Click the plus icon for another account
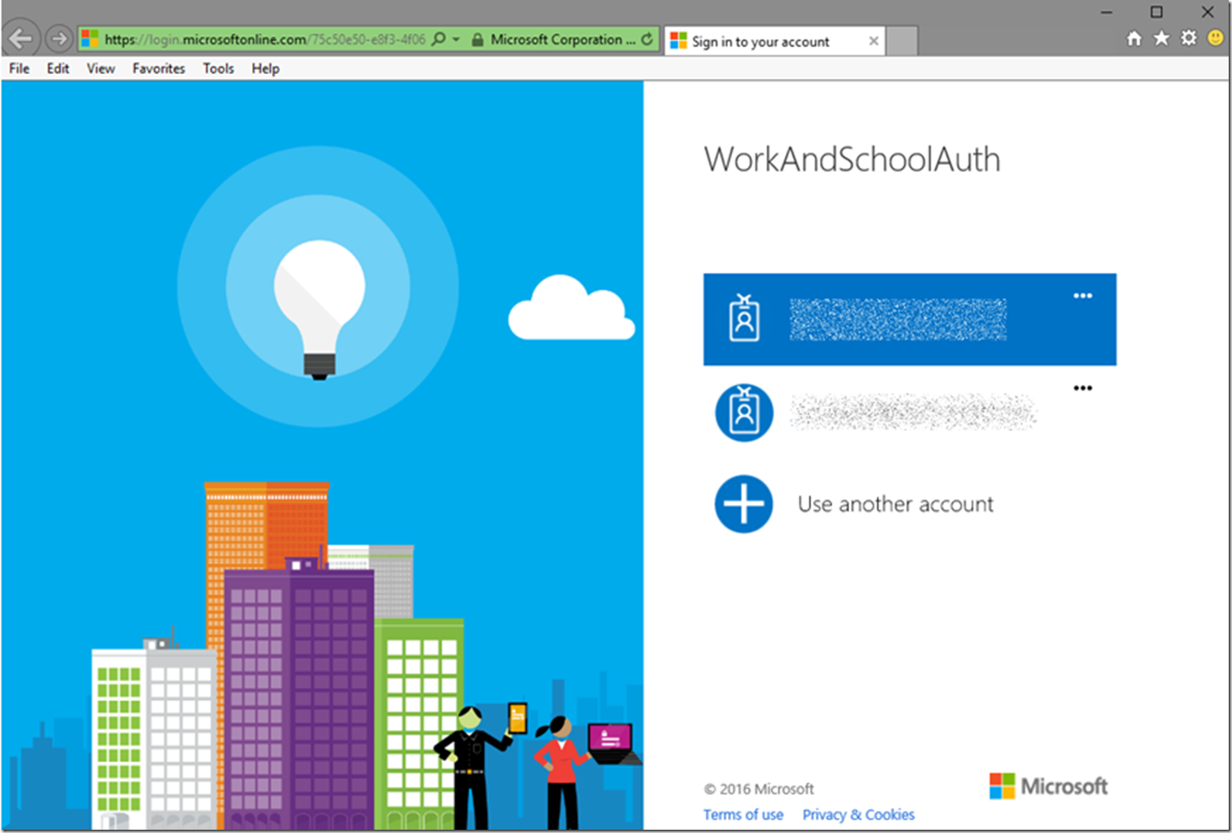 pyautogui.click(x=744, y=503)
